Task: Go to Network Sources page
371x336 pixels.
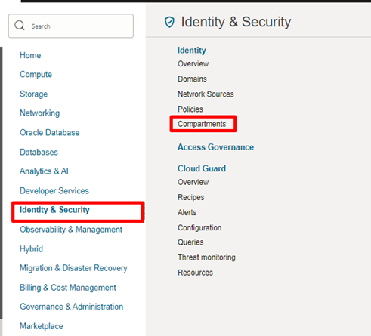Action: point(206,94)
